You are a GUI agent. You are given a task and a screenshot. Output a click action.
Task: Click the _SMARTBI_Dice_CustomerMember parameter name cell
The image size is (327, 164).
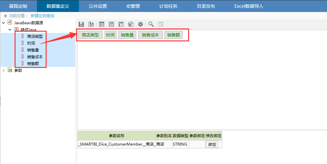click(x=117, y=144)
